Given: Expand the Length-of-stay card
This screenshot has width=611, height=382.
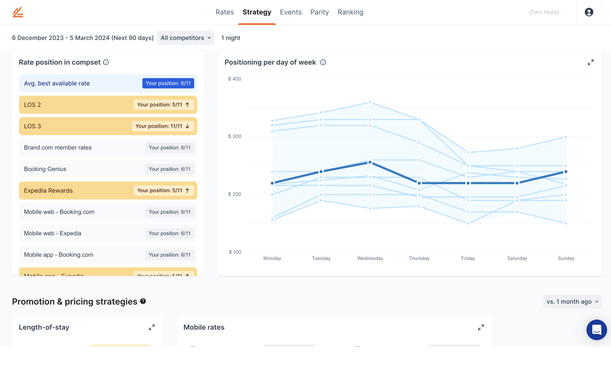Looking at the screenshot, I should [151, 328].
